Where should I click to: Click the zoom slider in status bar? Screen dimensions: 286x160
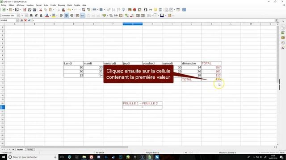coord(268,153)
